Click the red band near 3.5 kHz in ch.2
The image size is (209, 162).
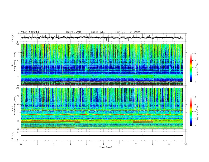coord(102,115)
